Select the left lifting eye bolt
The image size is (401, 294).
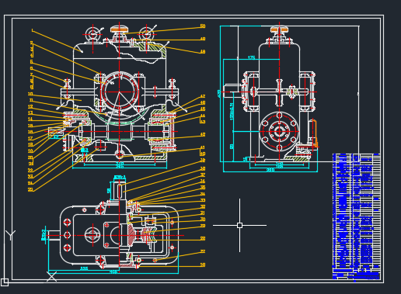pyautogui.click(x=93, y=34)
